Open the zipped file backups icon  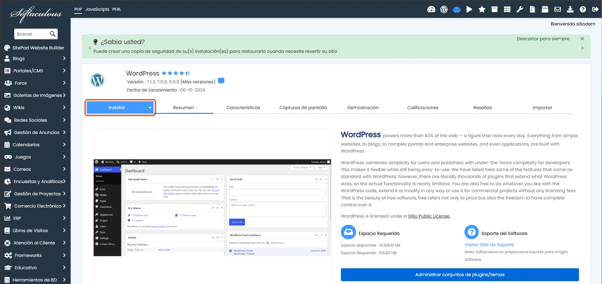[532, 9]
